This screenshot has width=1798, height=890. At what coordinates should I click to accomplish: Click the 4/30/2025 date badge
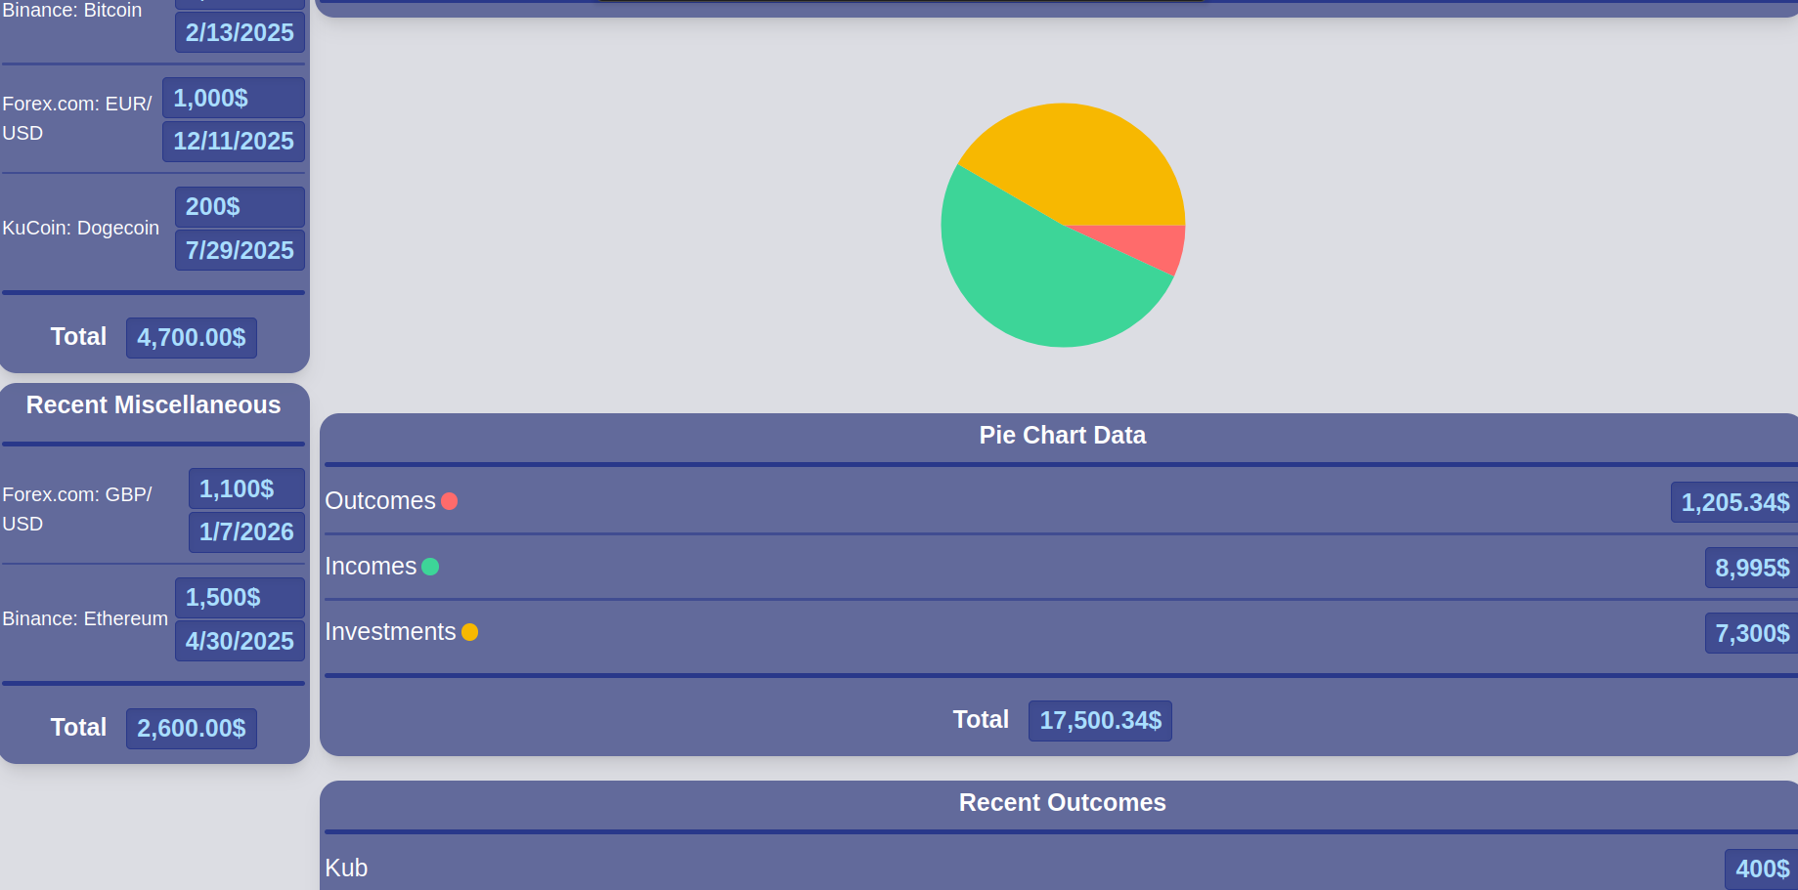click(240, 641)
